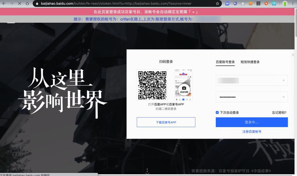Click the blue 登录中 button
This screenshot has width=297, height=176.
point(252,122)
